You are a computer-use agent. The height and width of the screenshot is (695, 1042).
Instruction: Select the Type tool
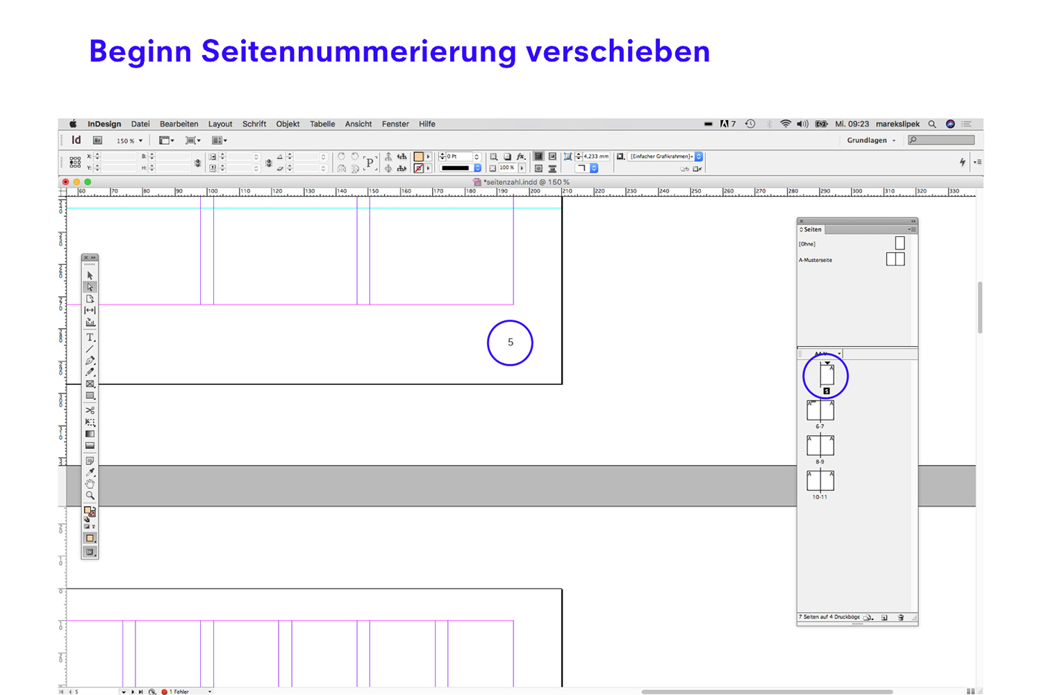pos(90,338)
